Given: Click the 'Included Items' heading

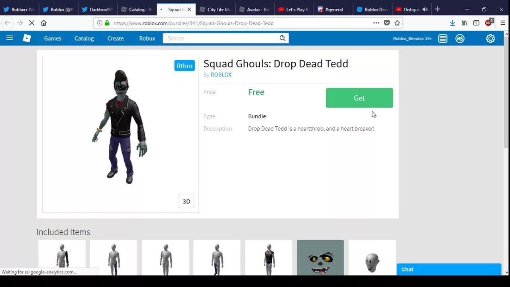Looking at the screenshot, I should pyautogui.click(x=63, y=232).
